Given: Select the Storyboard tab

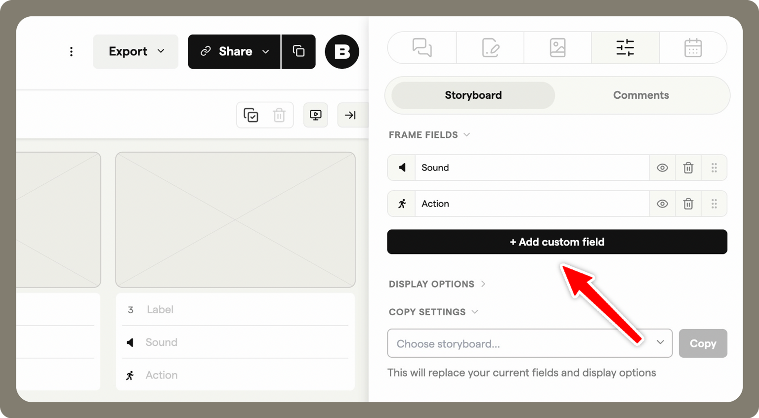Looking at the screenshot, I should (473, 95).
